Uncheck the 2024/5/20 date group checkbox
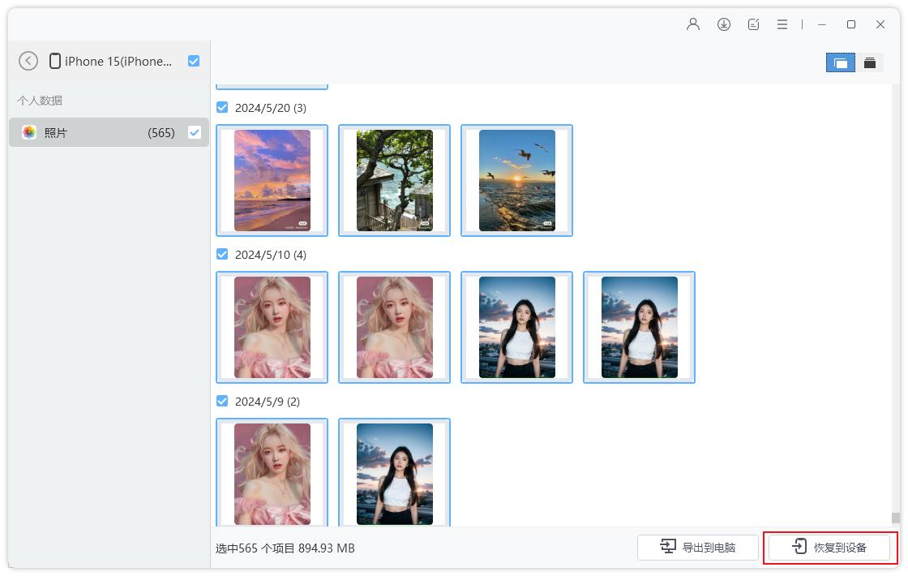 [221, 107]
